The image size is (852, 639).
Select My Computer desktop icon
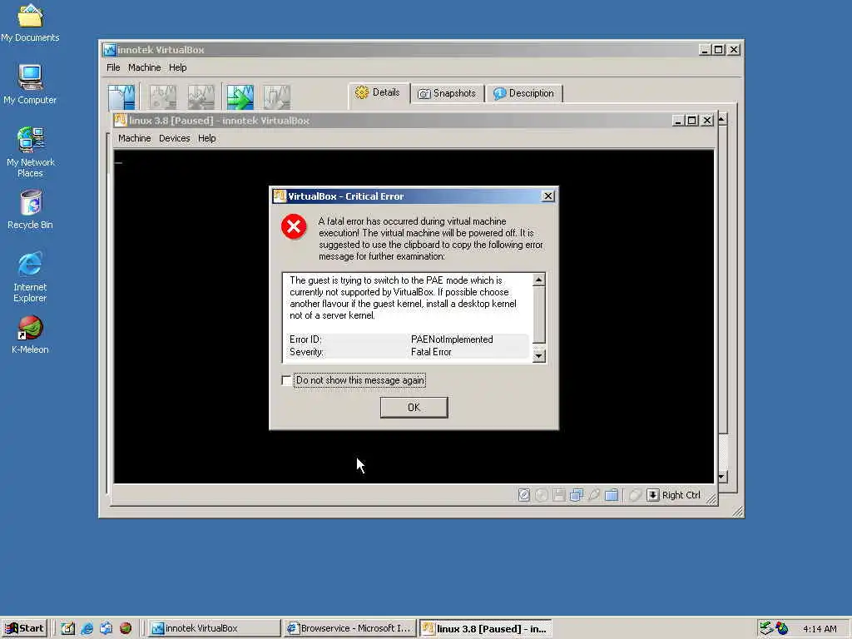click(x=30, y=85)
